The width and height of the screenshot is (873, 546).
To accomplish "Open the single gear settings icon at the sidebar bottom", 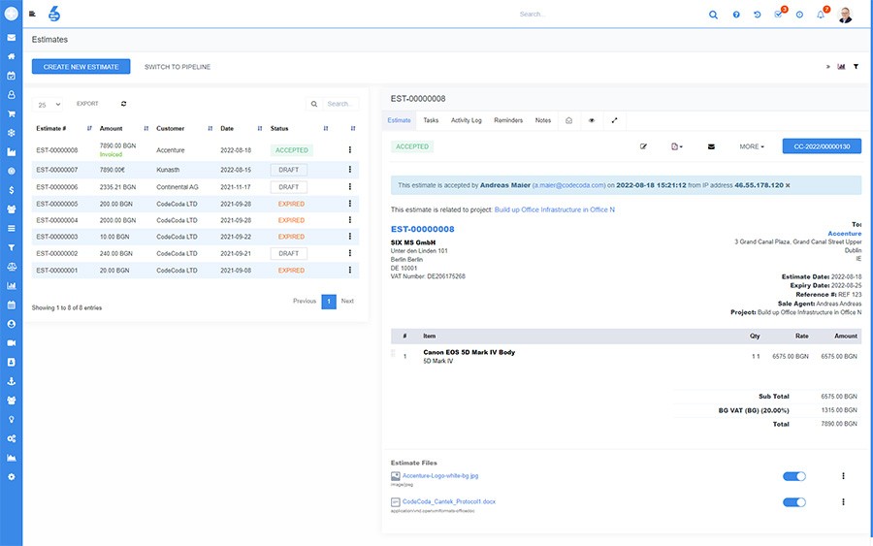I will point(11,477).
